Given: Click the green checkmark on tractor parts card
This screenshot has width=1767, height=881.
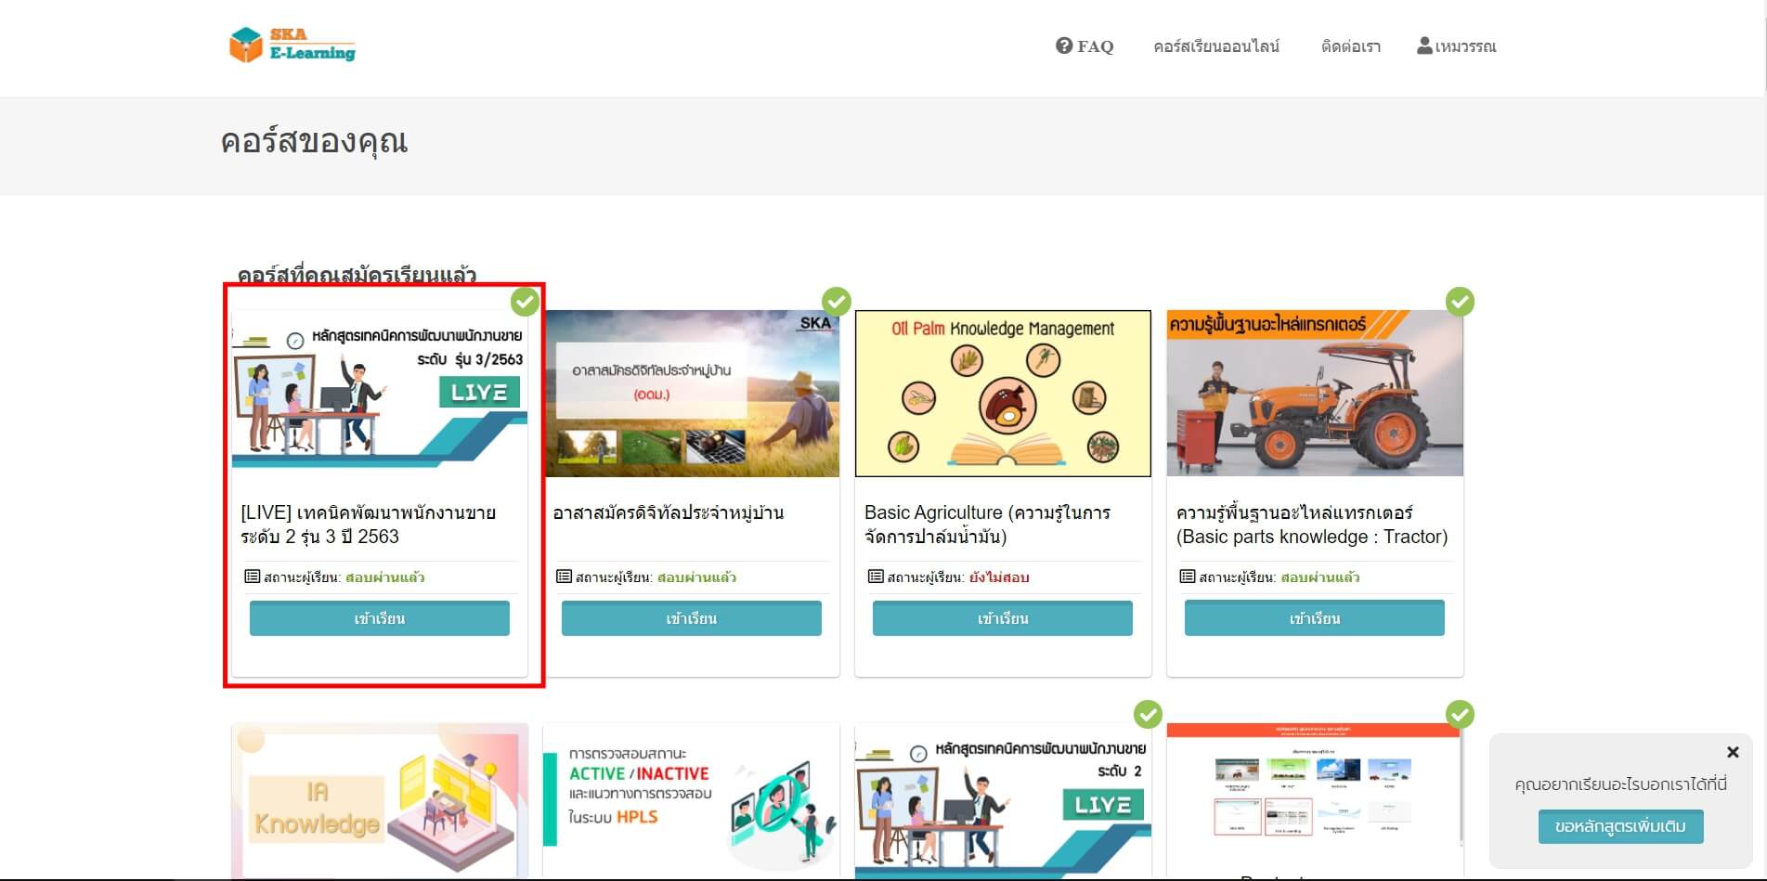Looking at the screenshot, I should [x=1460, y=302].
